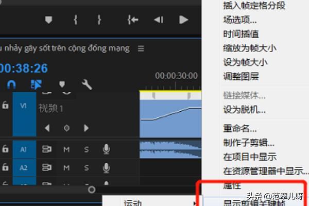Screen dimensions: 309x206
Task: Toggle the lock on track V1
Action: pos(5,106)
